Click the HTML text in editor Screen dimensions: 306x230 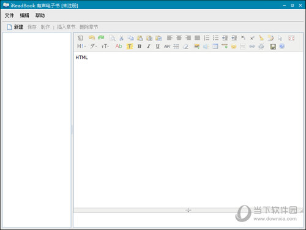click(x=81, y=58)
